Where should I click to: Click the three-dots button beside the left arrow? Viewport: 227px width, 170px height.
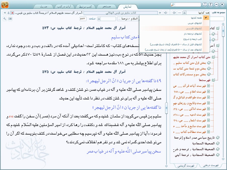[x=180, y=13]
